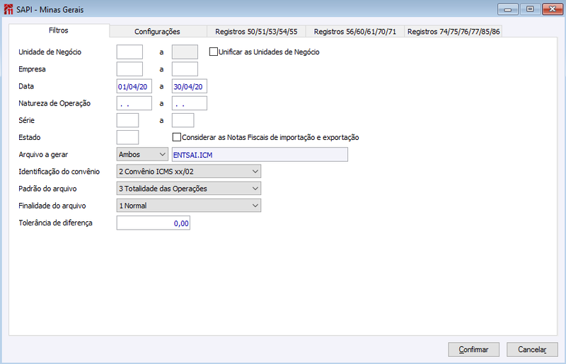This screenshot has width=566, height=364.
Task: Click the Tolerância de diferença value field
Action: pyautogui.click(x=154, y=223)
